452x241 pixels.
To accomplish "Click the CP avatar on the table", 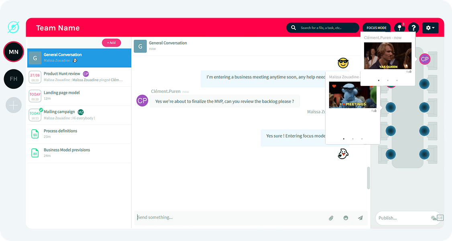I will (x=425, y=59).
